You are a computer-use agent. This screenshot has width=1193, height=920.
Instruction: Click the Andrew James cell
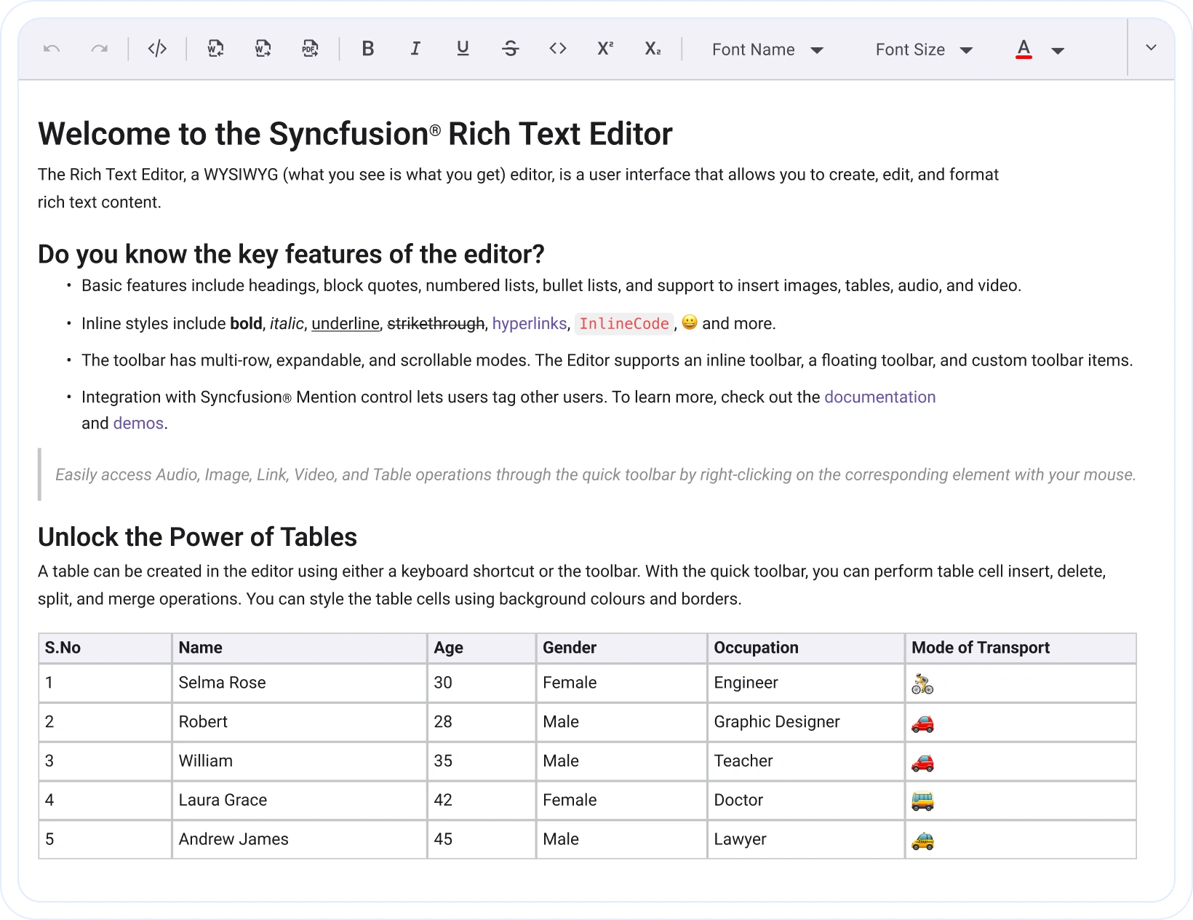coord(299,839)
